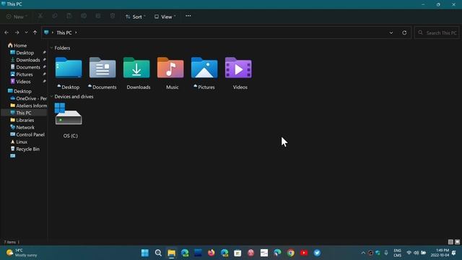This screenshot has width=462, height=260.
Task: Select Control Panel in the sidebar
Action: coord(28,135)
